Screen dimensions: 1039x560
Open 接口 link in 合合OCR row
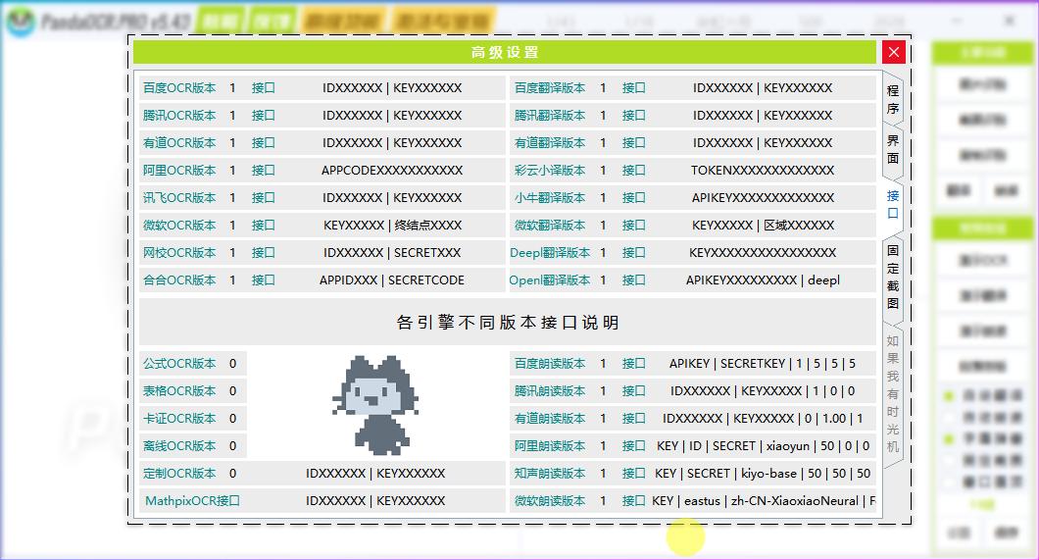click(x=263, y=280)
